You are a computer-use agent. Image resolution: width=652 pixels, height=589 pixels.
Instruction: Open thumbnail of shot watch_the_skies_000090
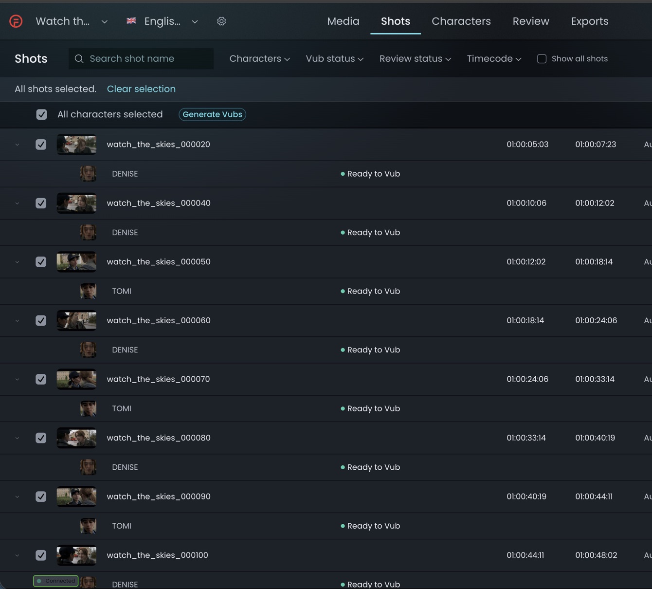76,497
